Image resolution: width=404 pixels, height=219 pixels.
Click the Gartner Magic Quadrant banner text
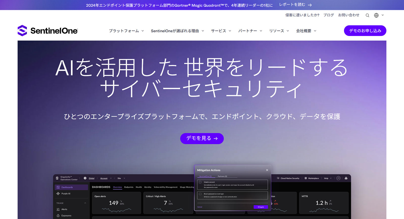click(x=179, y=5)
